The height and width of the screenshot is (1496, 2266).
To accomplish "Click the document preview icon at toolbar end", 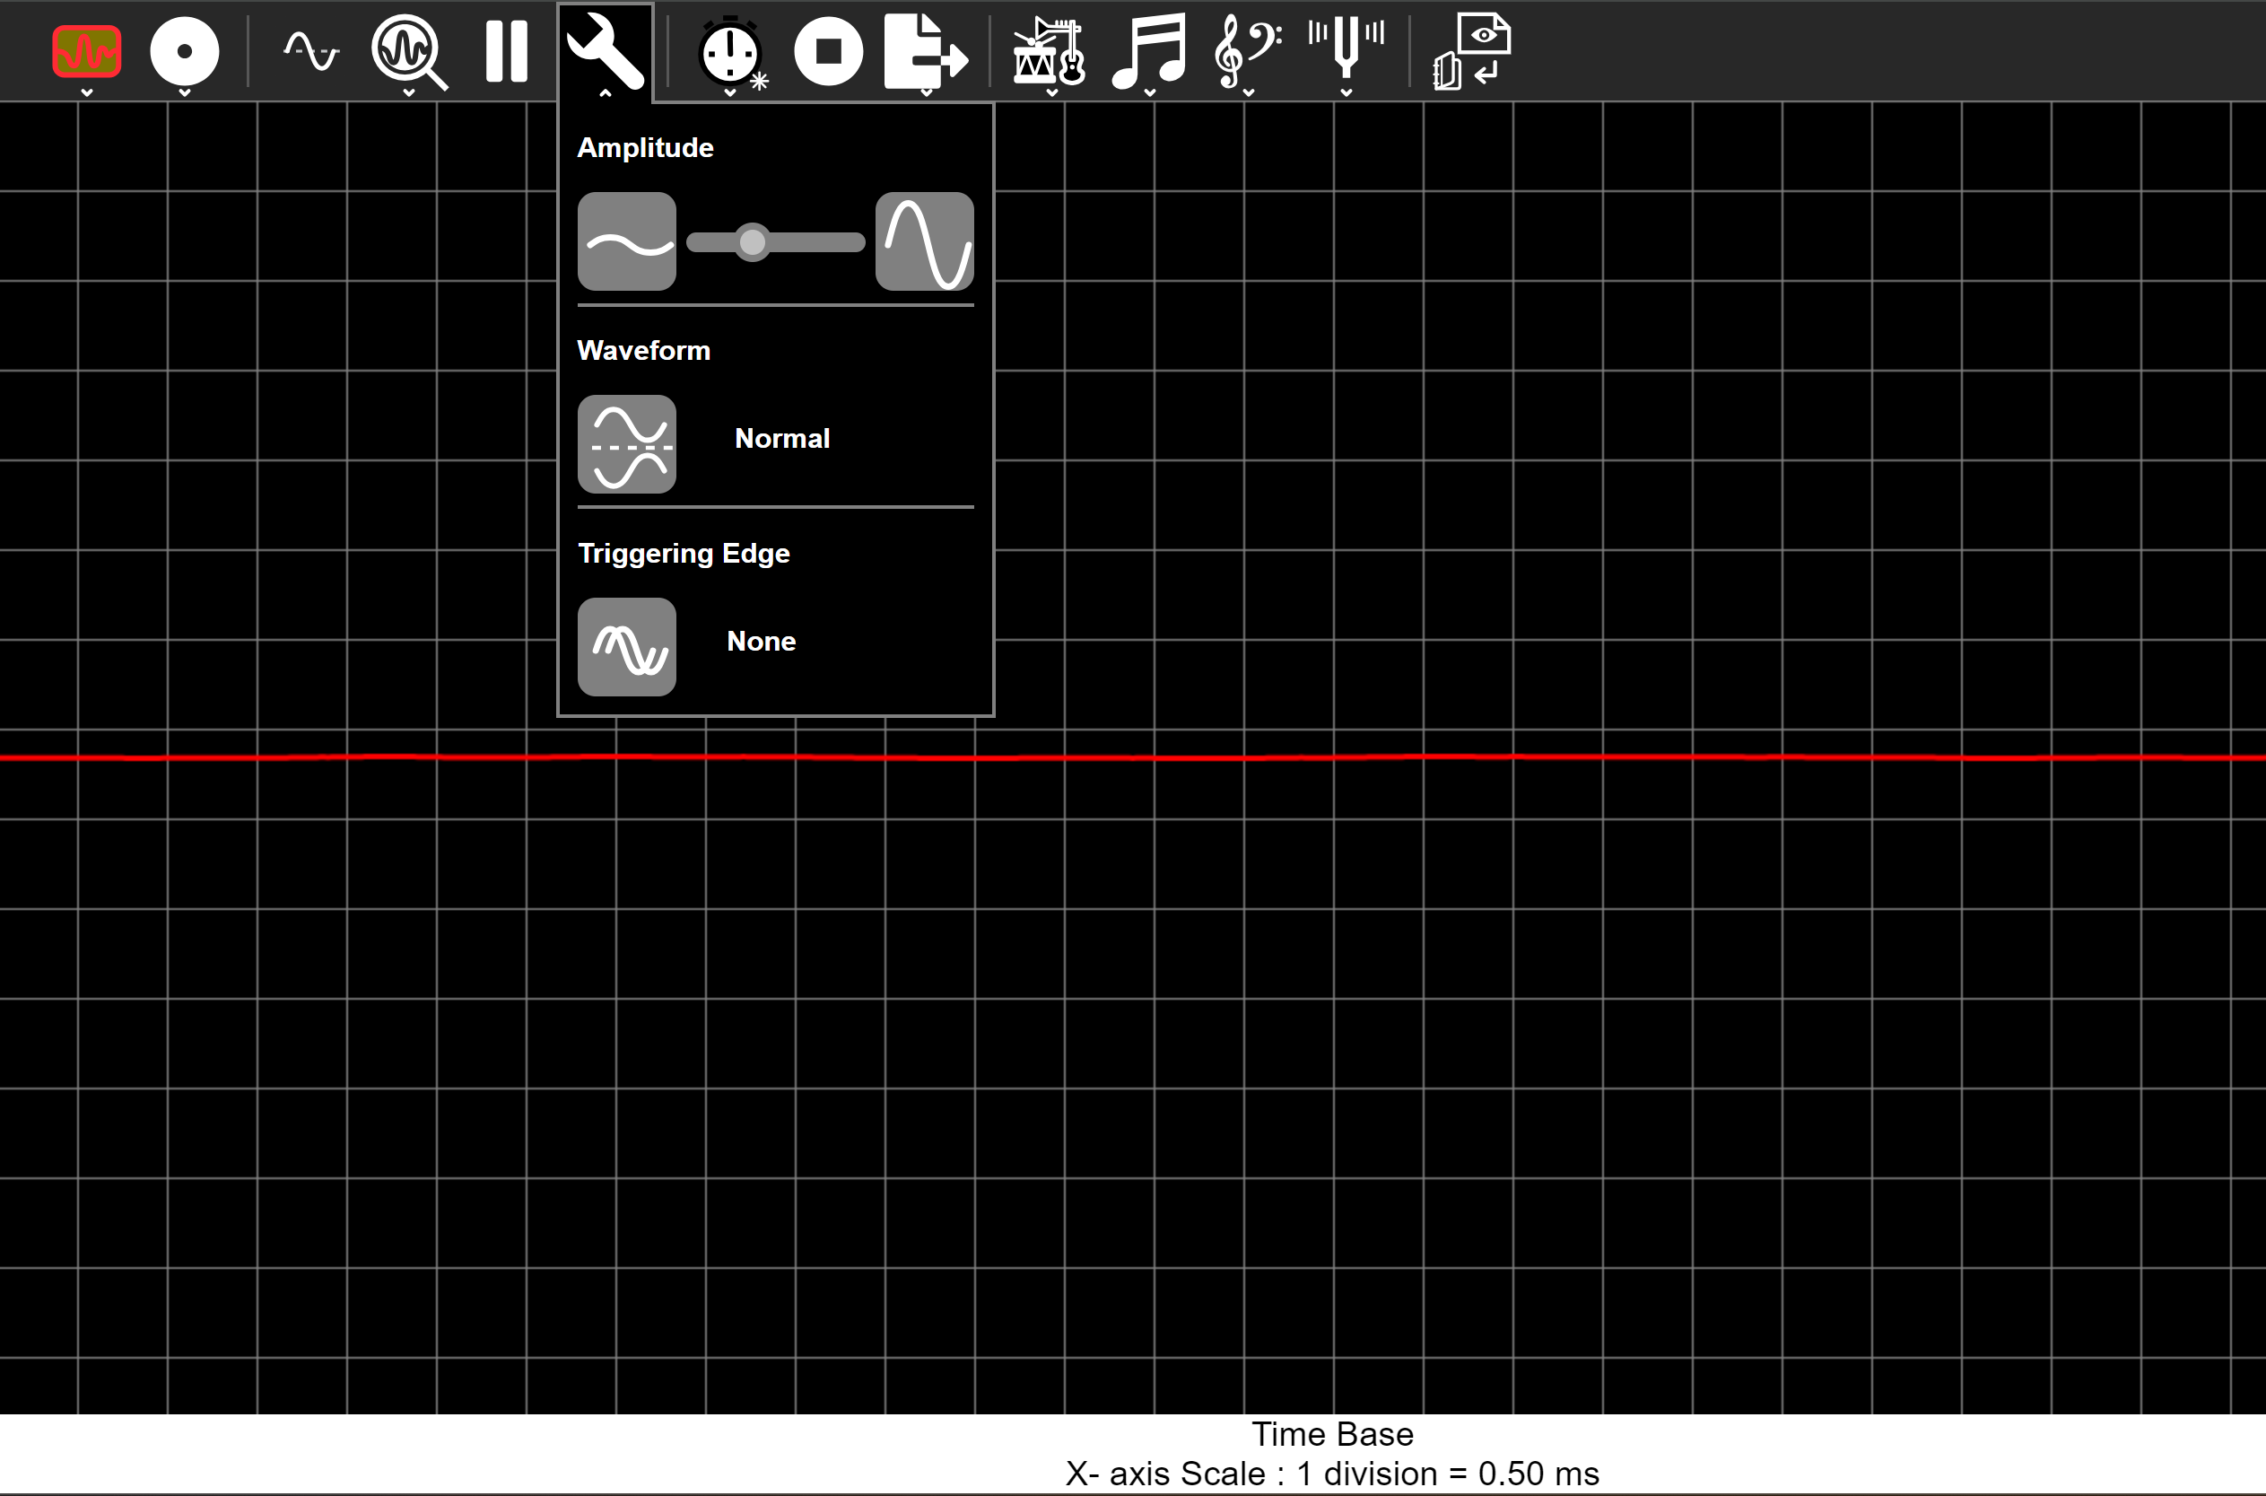I will 1471,50.
